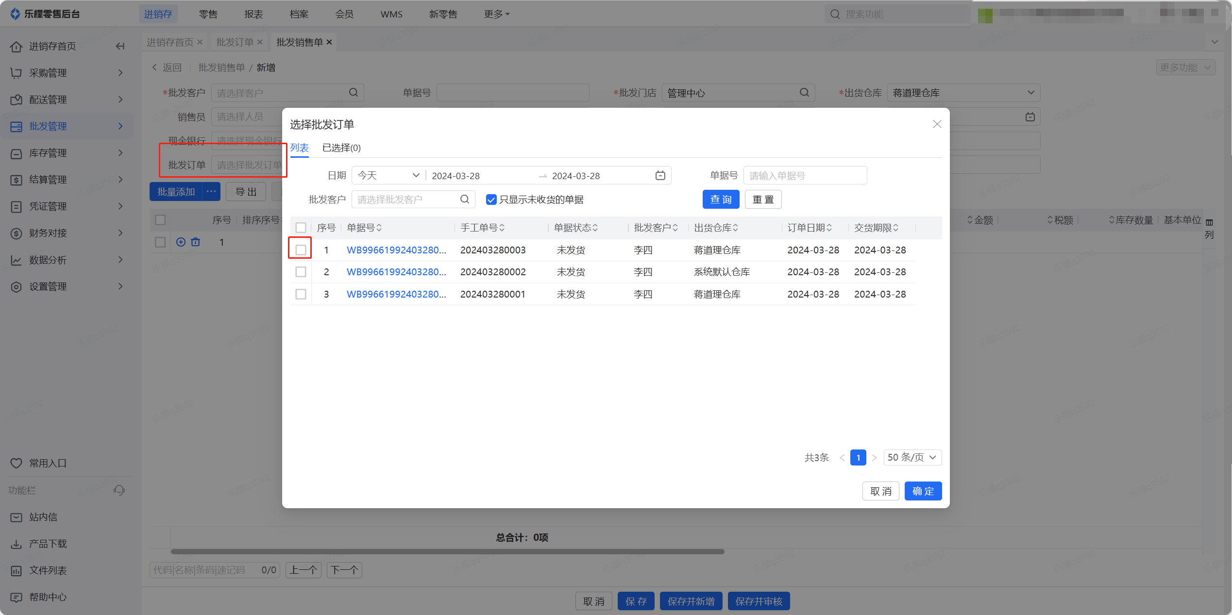Sort by 单据号 column arrows

[x=379, y=228]
